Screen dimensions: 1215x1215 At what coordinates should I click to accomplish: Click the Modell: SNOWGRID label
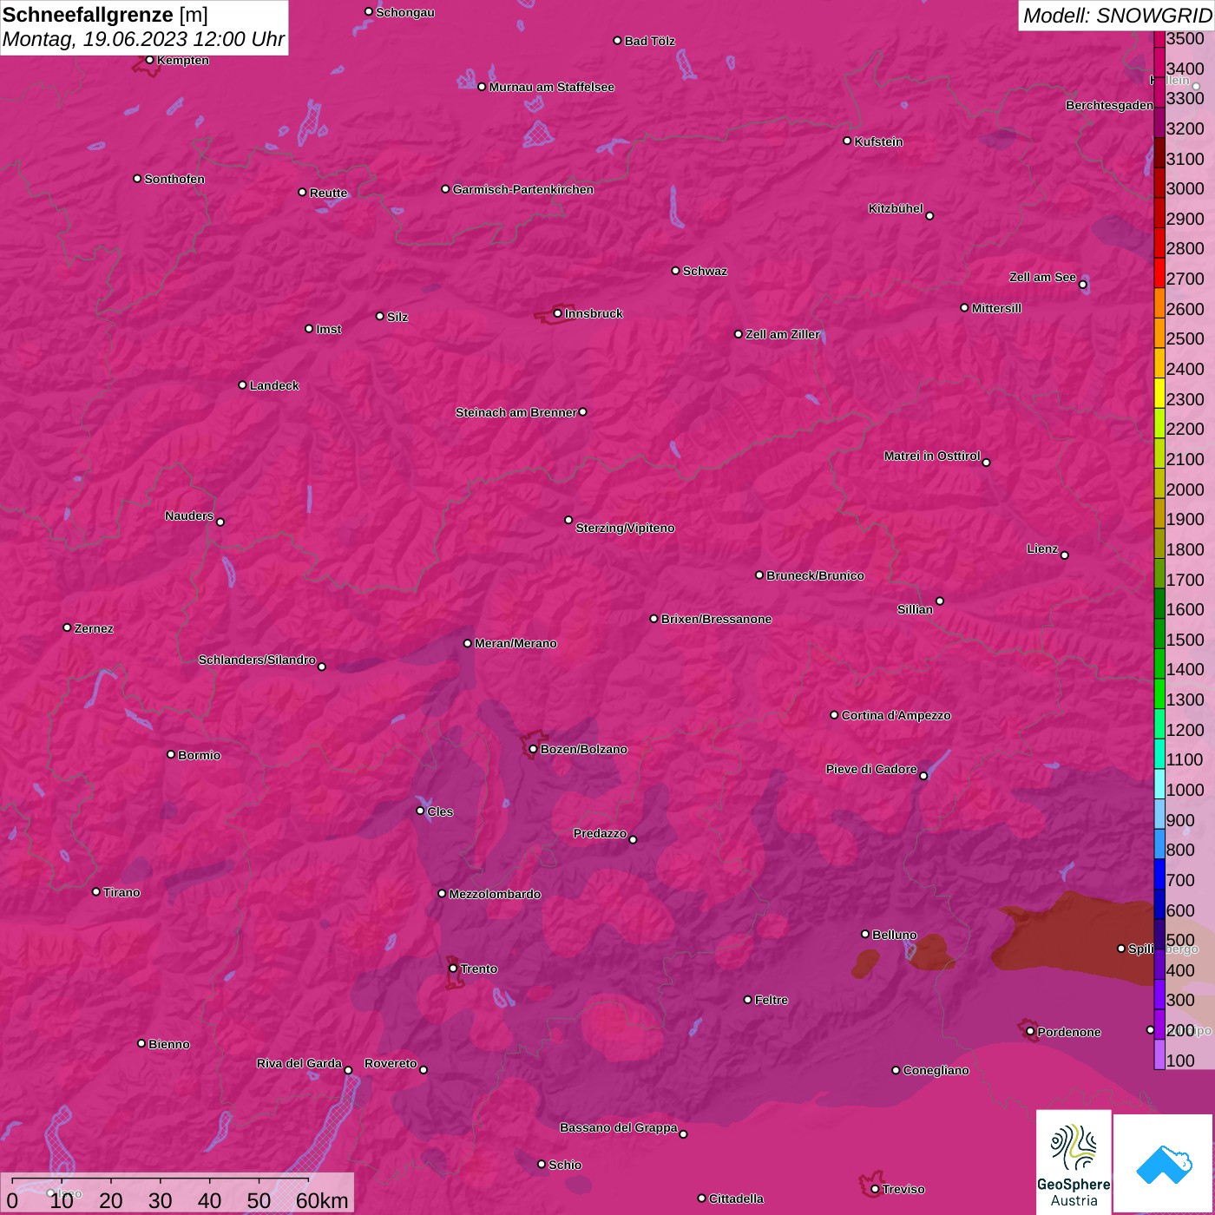click(x=1117, y=15)
